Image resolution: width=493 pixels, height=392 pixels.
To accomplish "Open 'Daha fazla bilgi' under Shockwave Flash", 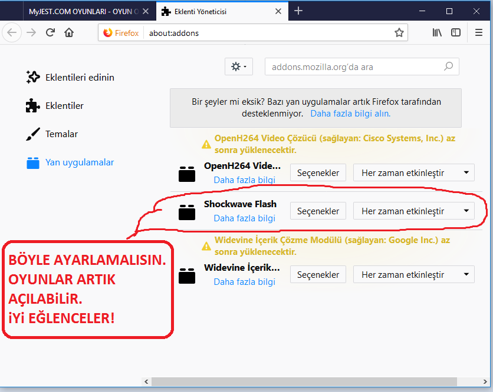I will (244, 218).
